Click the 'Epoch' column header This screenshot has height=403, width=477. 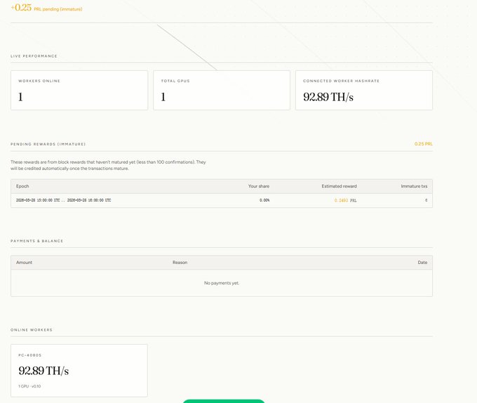click(x=22, y=186)
